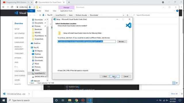This screenshot has width=184, height=103.
Task: Click the Search Downloads box
Action: [154, 15]
